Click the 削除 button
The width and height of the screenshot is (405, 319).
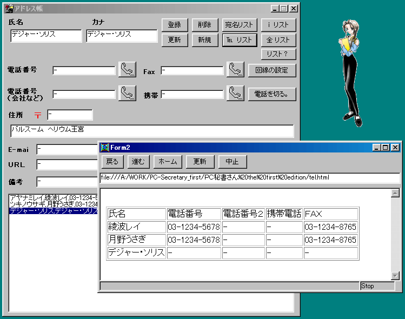point(205,25)
